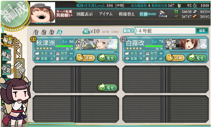The width and height of the screenshot is (212, 127).
Task: Open the 任務 quest menu
Action: 148,14
